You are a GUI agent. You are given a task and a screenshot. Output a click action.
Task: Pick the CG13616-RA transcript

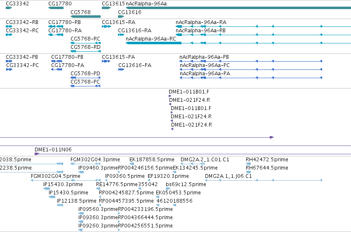click(121, 35)
